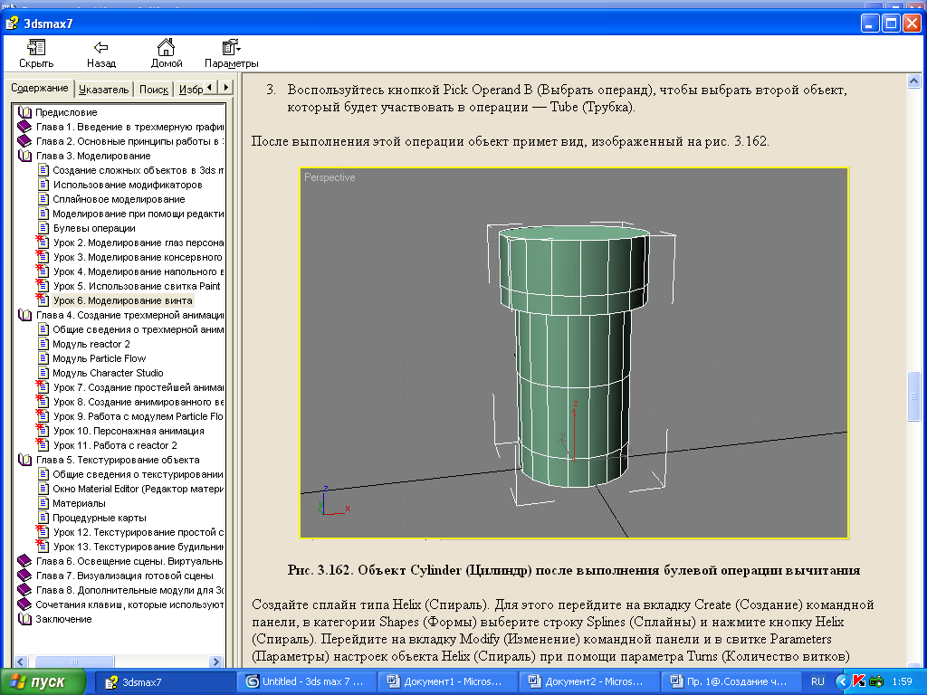The image size is (927, 695).
Task: Collapse the Глава 4 open book icon
Action: (x=24, y=315)
